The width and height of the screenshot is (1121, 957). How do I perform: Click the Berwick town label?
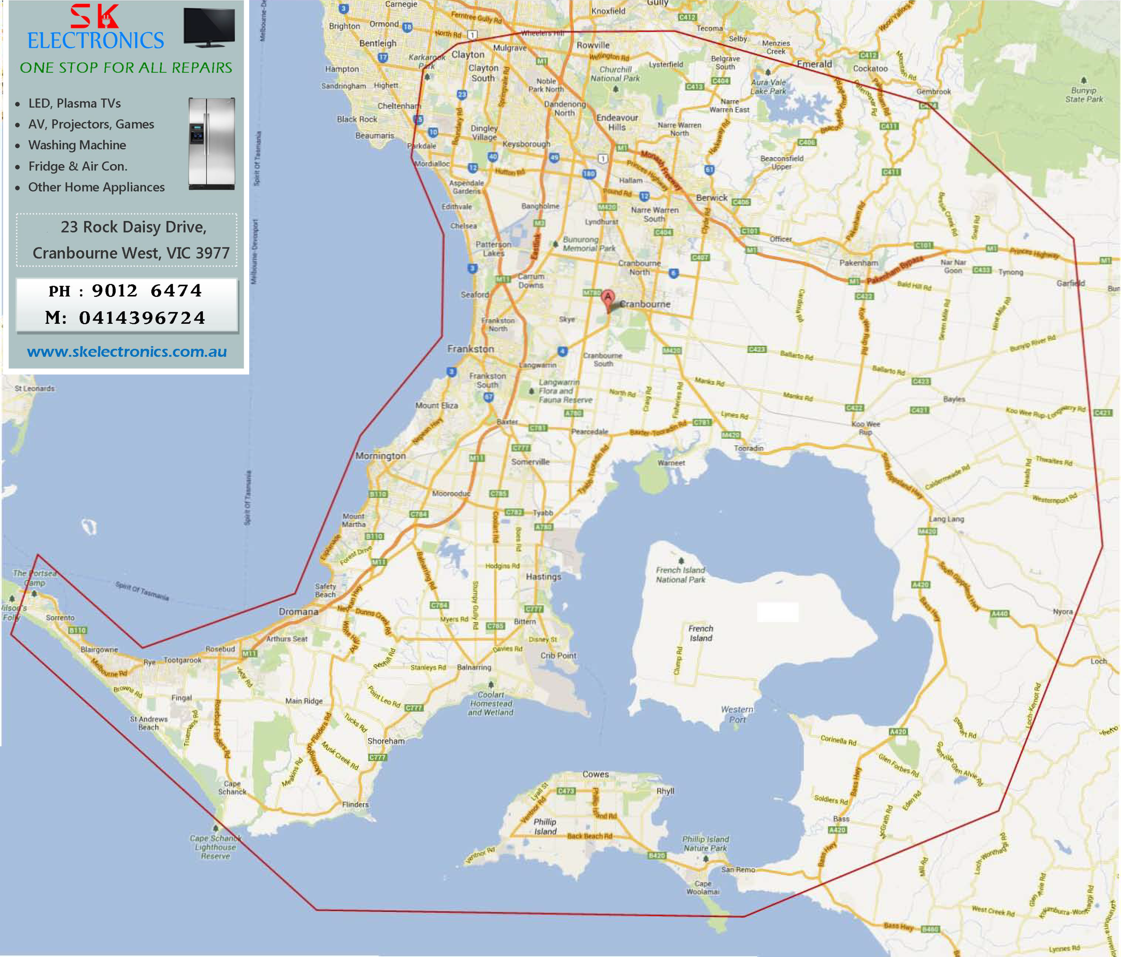[x=712, y=198]
